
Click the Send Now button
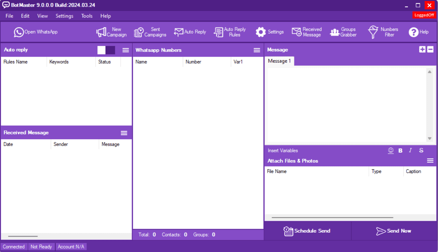coord(394,231)
